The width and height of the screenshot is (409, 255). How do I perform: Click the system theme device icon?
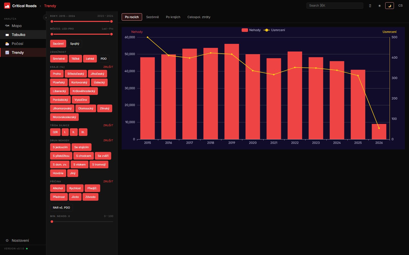pos(370,6)
